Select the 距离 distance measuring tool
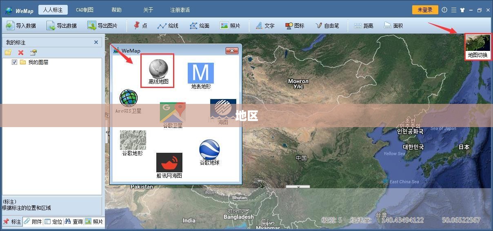The image size is (493, 231). (364, 26)
